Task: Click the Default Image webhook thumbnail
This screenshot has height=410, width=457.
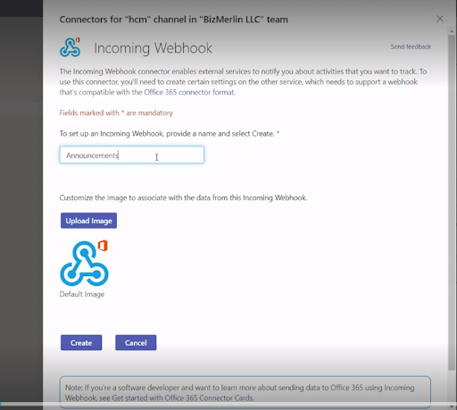Action: click(84, 264)
